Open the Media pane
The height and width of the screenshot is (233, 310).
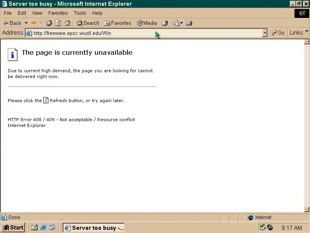coord(147,23)
